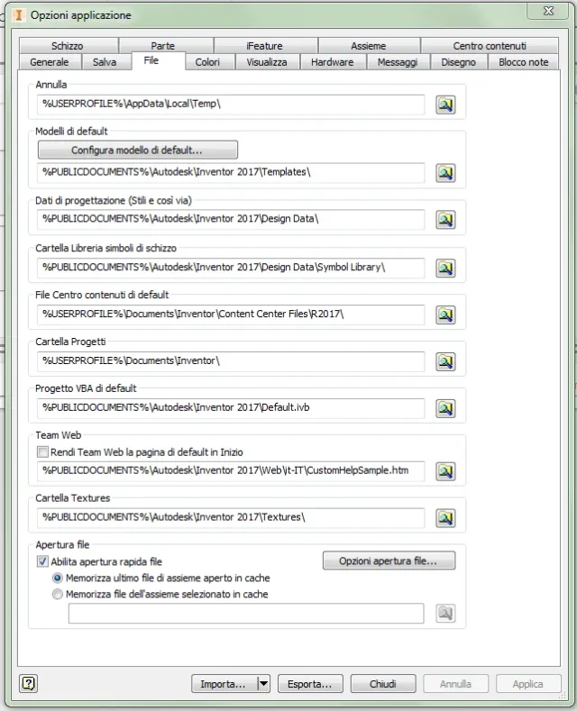Switch to the Schizzo tab
This screenshot has width=577, height=711.
(67, 46)
